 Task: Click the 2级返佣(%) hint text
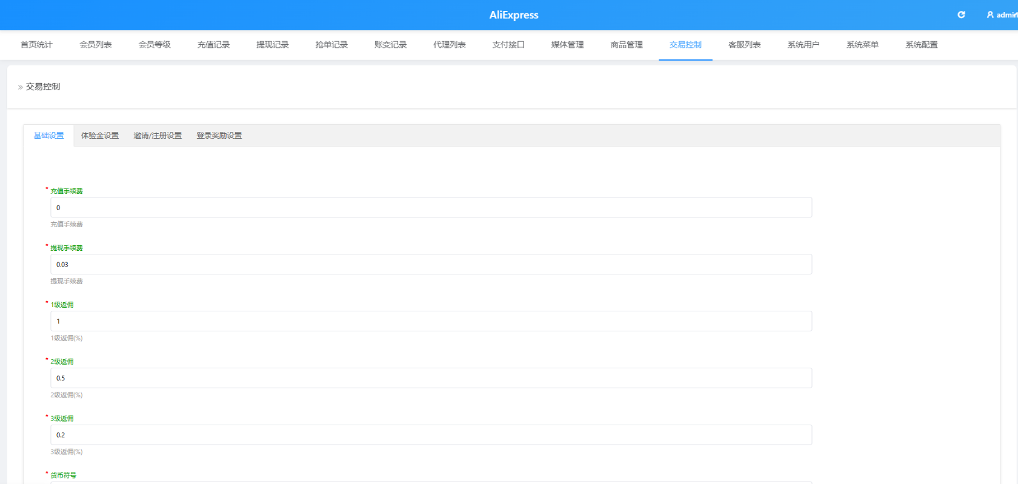pos(67,395)
